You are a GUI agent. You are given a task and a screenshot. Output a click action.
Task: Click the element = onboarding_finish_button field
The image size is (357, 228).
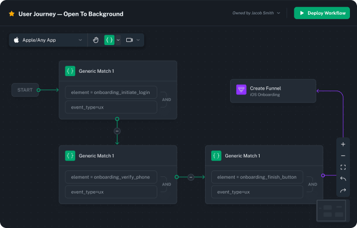(x=257, y=177)
